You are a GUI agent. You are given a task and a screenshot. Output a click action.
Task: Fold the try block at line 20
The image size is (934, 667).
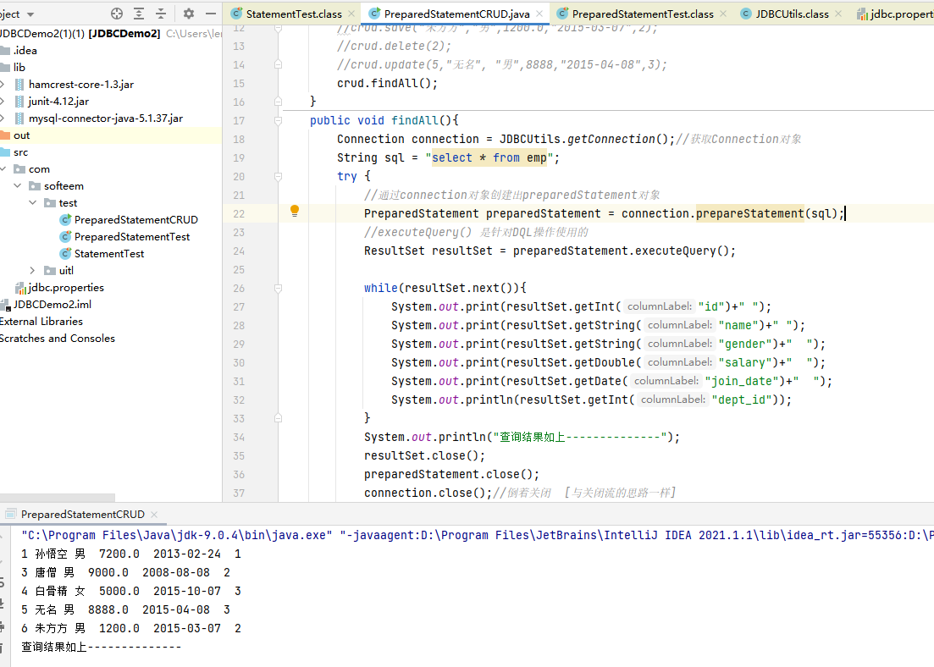279,177
